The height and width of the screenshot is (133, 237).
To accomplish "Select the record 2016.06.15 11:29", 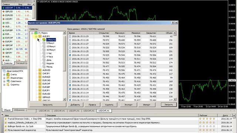I will coord(121,36).
